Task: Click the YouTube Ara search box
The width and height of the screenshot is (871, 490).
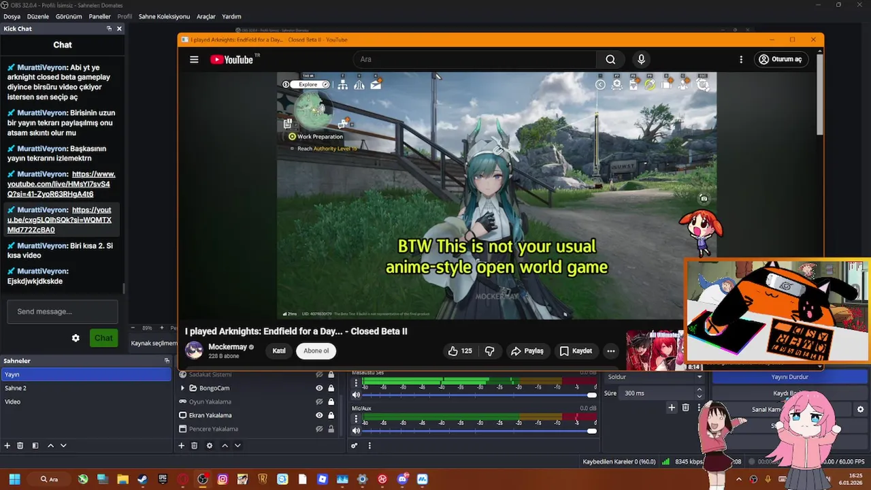Action: click(x=475, y=59)
